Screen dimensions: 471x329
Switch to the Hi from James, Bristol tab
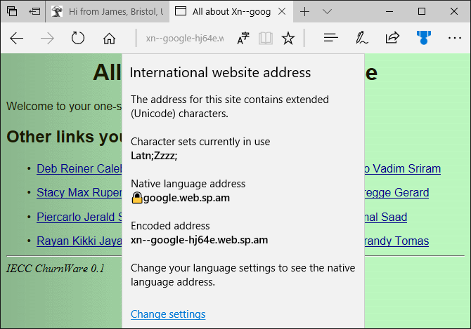[x=108, y=12]
